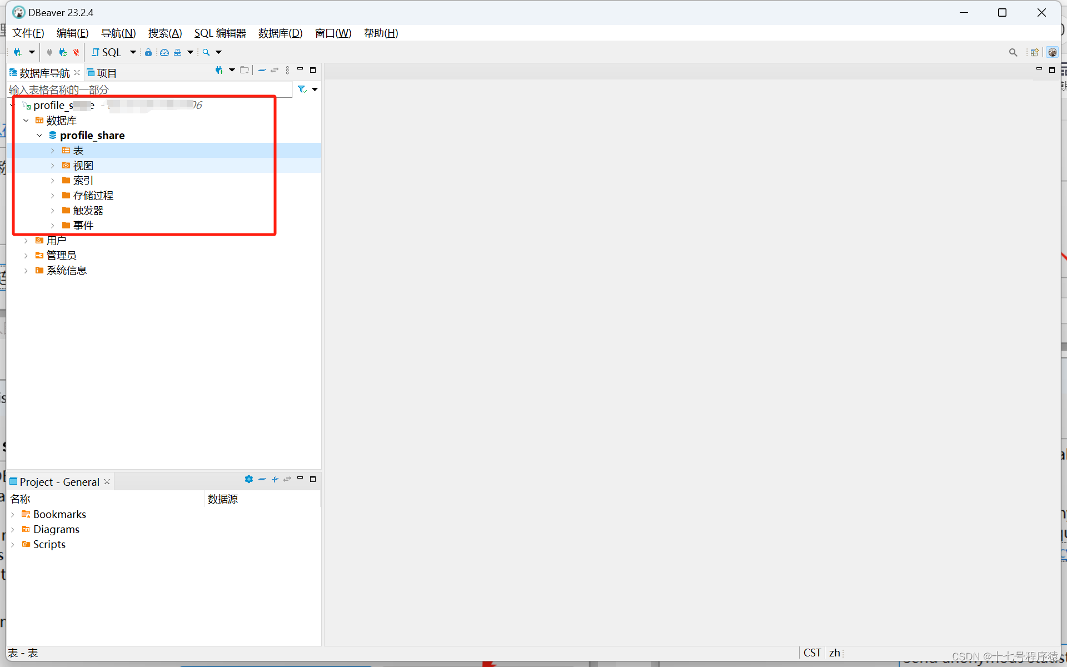
Task: Select the 触发器 tree item
Action: click(x=88, y=211)
